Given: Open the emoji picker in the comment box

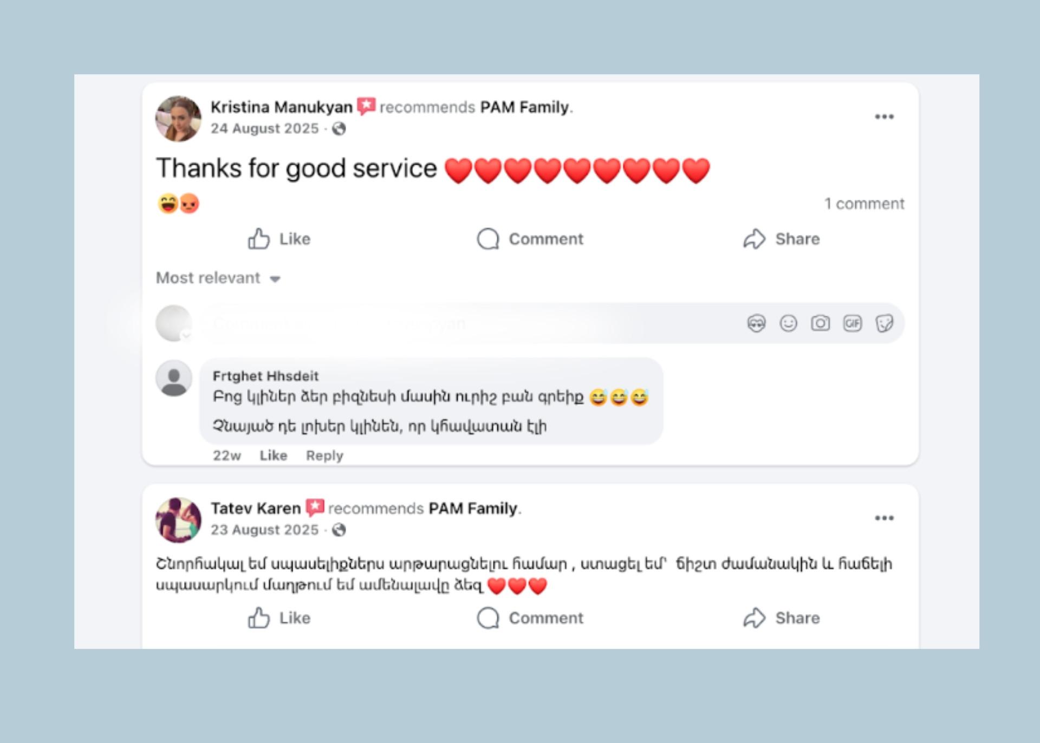Looking at the screenshot, I should (788, 323).
